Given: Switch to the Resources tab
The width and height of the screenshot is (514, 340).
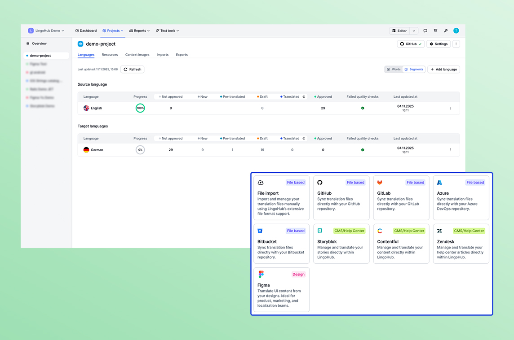Looking at the screenshot, I should click(110, 55).
